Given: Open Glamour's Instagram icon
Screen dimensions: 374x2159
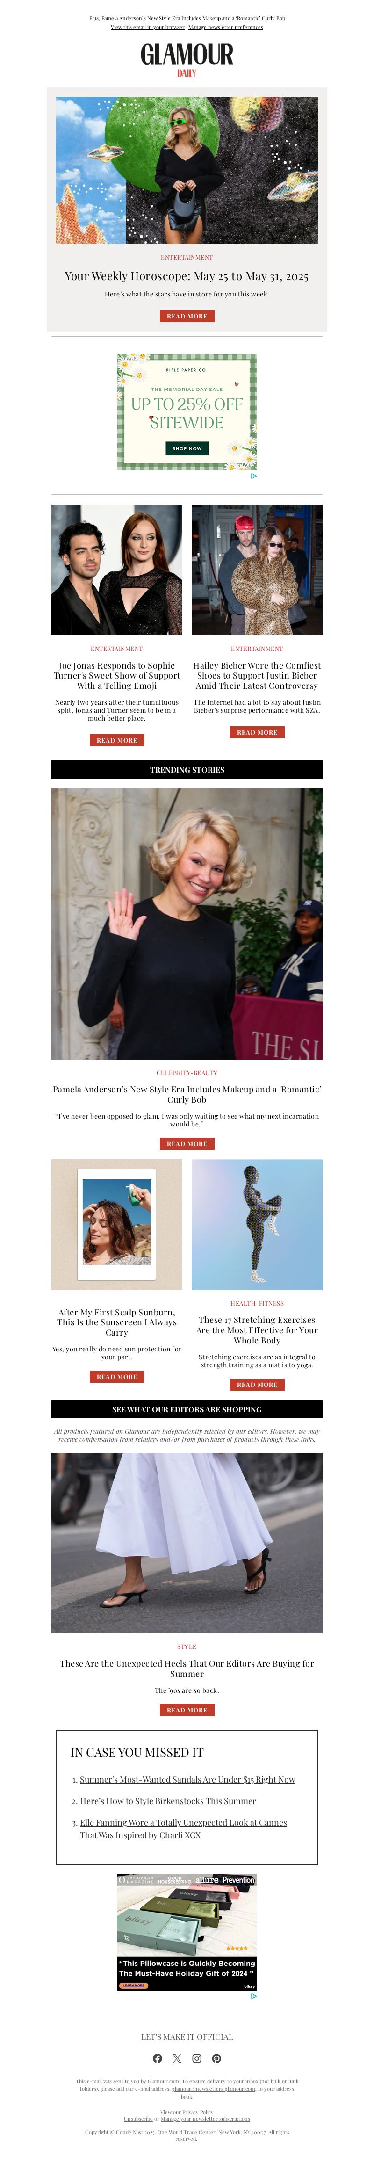Looking at the screenshot, I should tap(197, 2058).
